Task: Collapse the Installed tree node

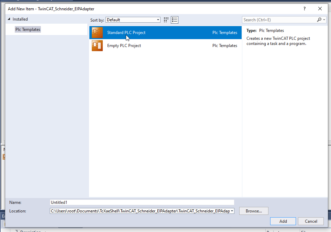Action: [9, 19]
